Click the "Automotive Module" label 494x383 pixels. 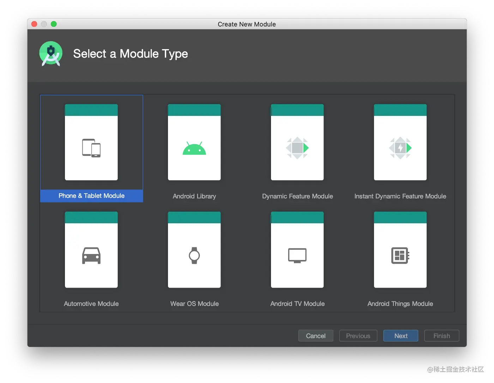pyautogui.click(x=91, y=304)
